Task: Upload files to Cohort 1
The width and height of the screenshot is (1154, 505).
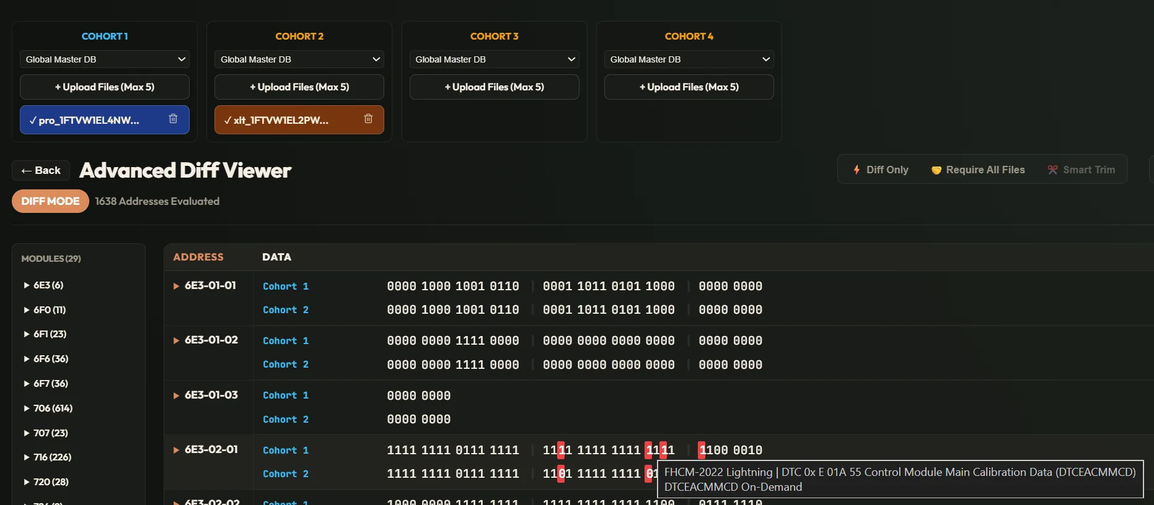Action: (x=105, y=87)
